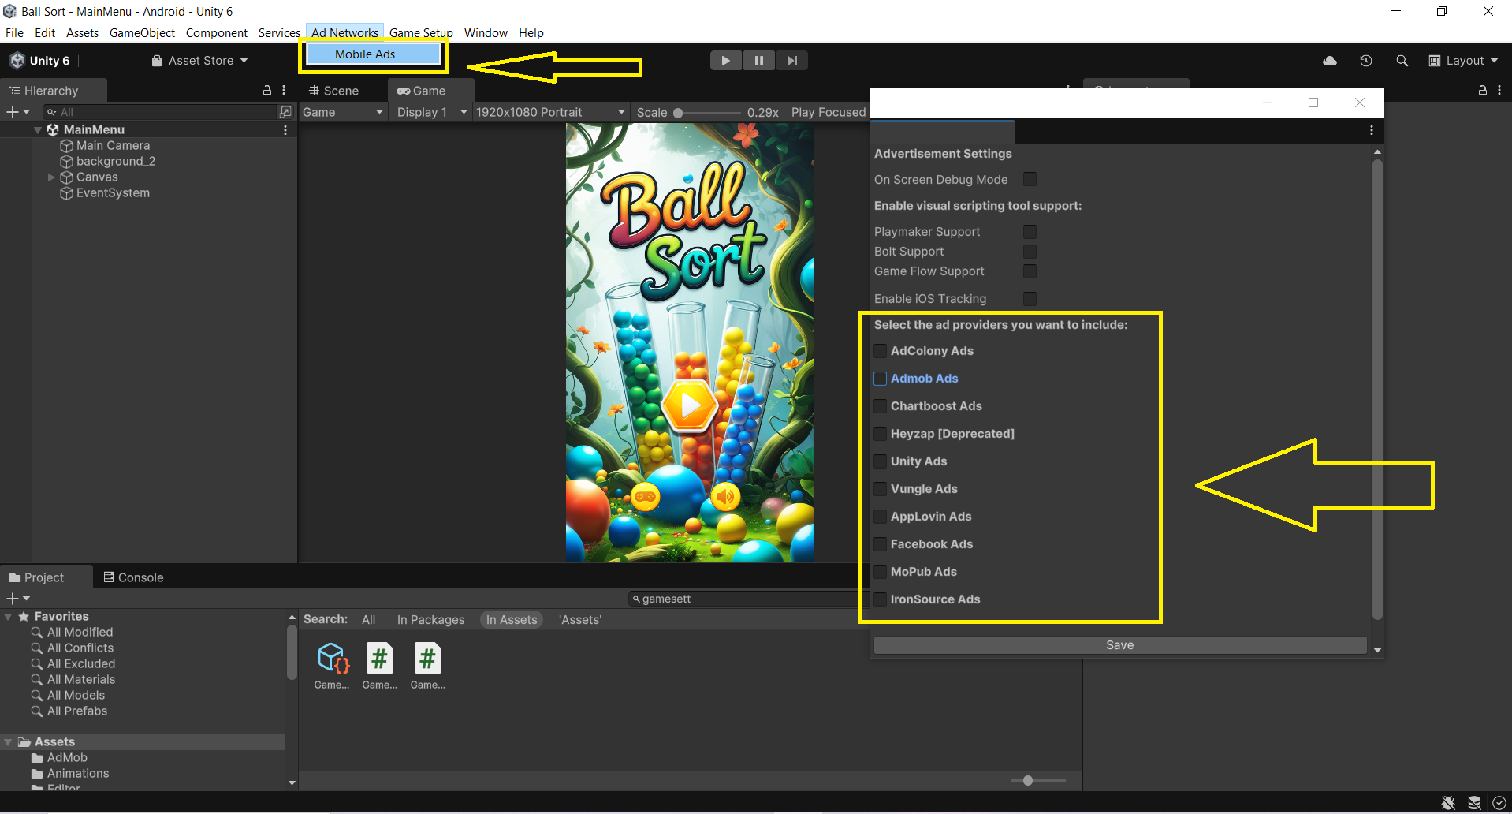This screenshot has height=814, width=1512.
Task: Pause the game with the Pause icon
Action: tap(758, 60)
